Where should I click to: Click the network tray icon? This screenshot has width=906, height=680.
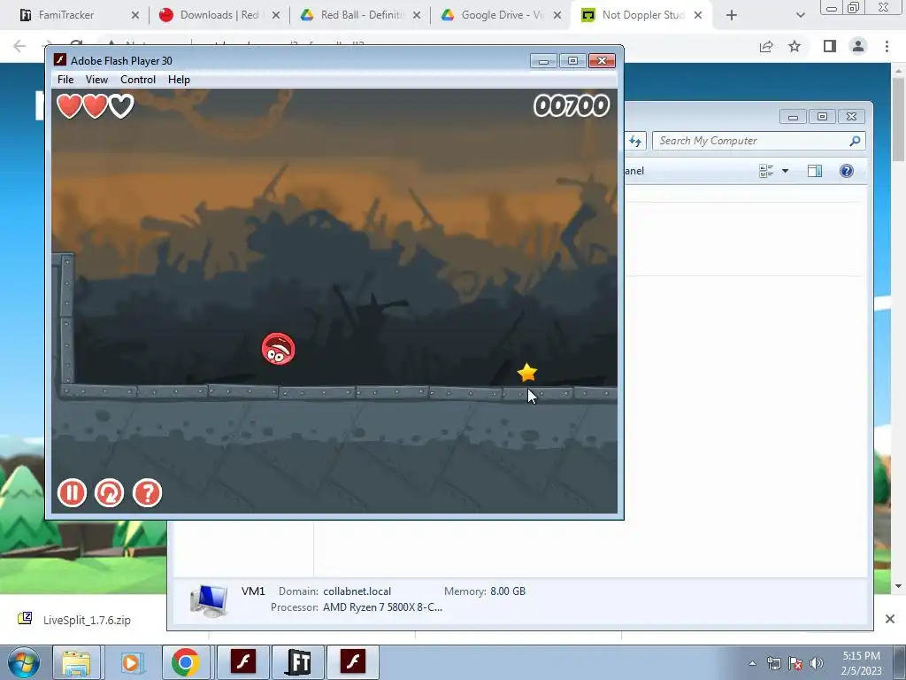point(773,663)
